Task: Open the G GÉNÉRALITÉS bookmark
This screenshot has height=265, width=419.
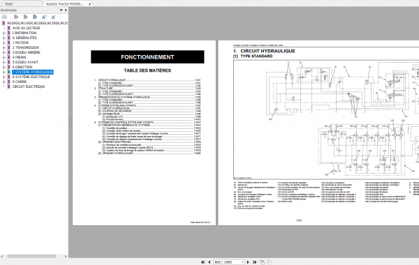Action: tap(24, 38)
